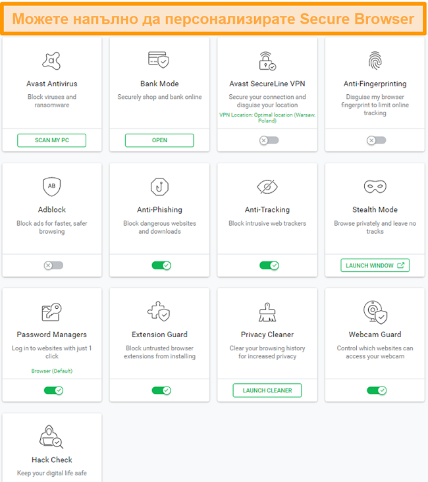Turn off the Anti-Tracking switch
428x482 pixels.
[269, 265]
